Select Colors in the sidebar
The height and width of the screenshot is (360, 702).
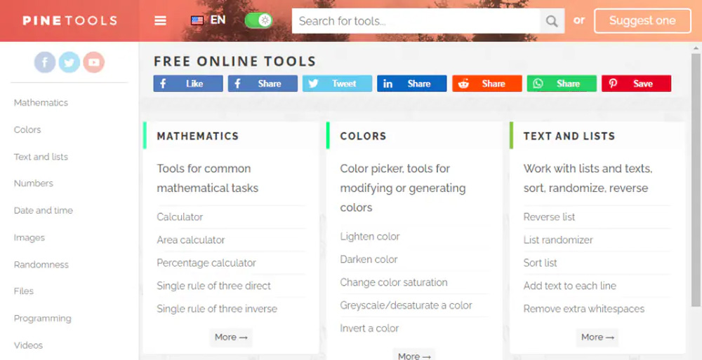point(27,130)
